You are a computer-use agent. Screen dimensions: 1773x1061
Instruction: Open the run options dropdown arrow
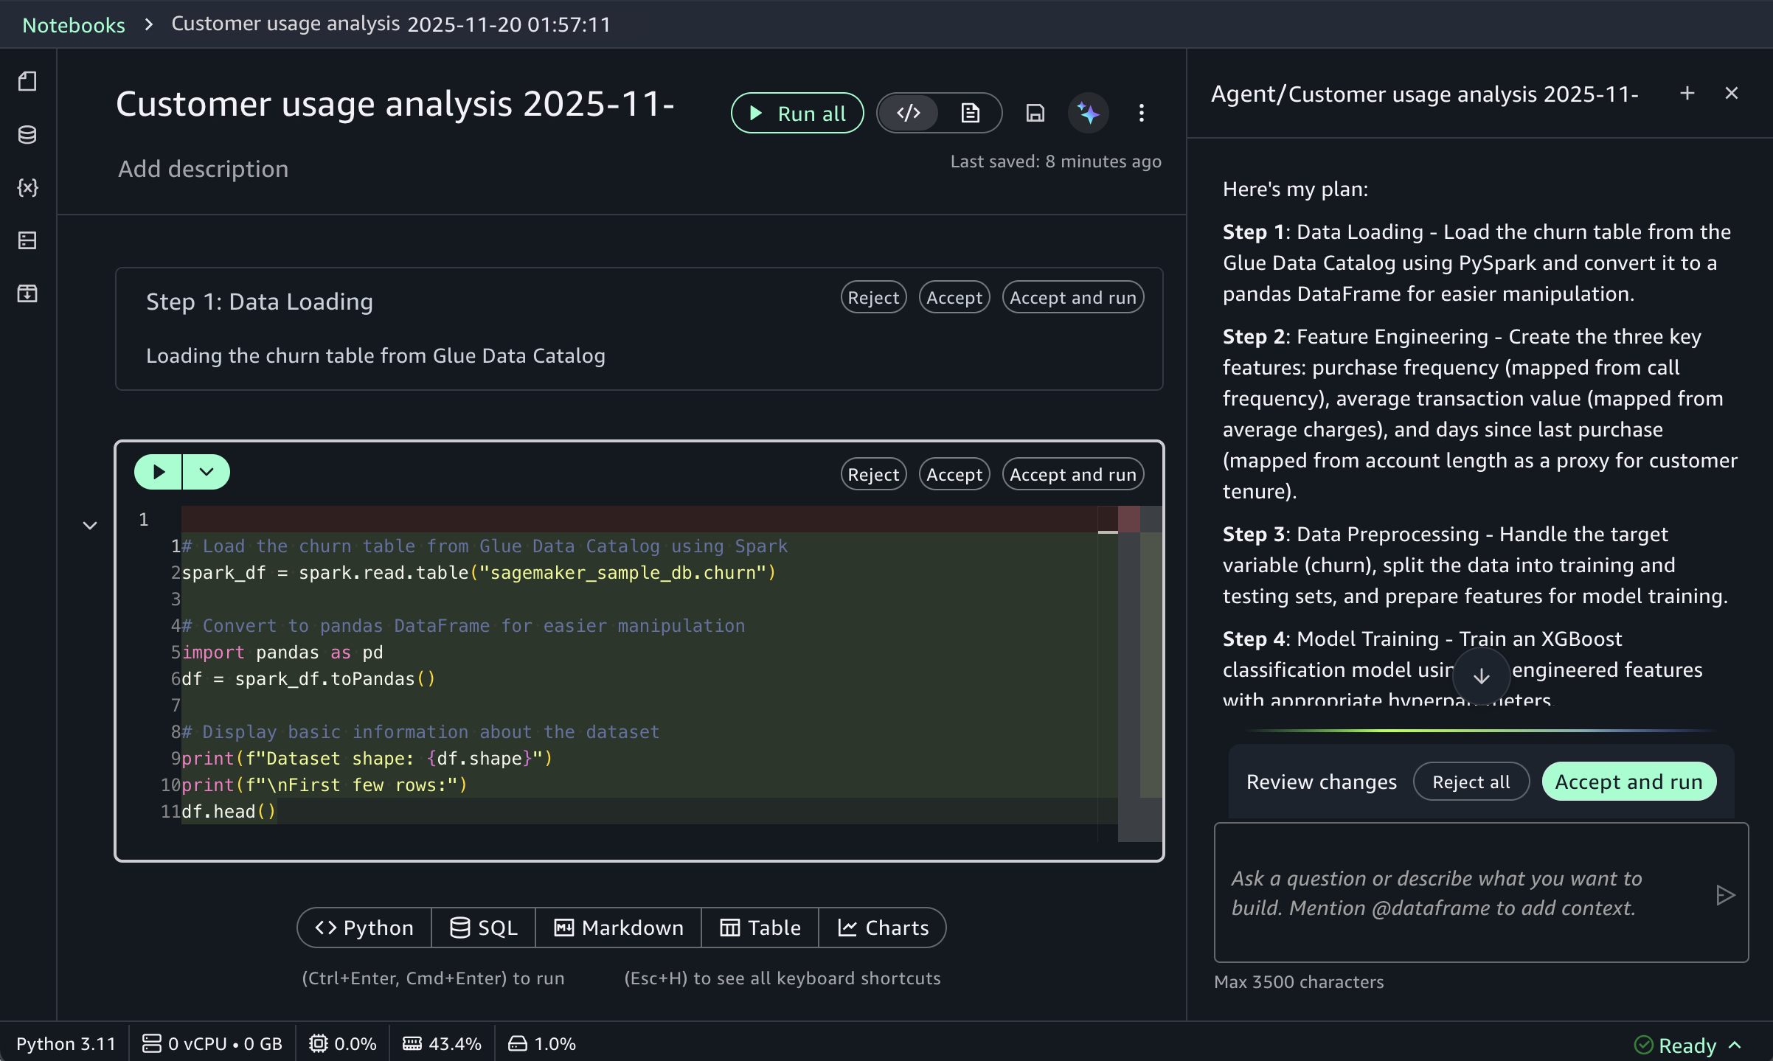click(x=207, y=472)
